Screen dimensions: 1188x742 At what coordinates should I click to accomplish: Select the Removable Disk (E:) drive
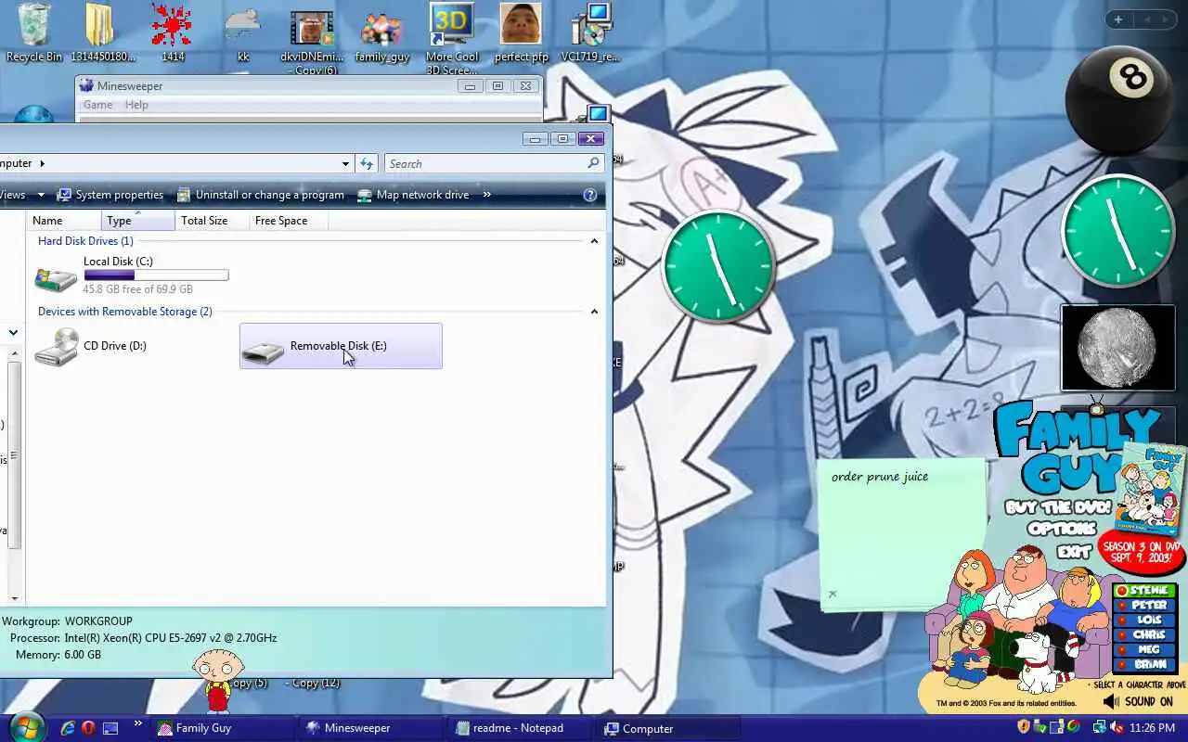tap(341, 346)
